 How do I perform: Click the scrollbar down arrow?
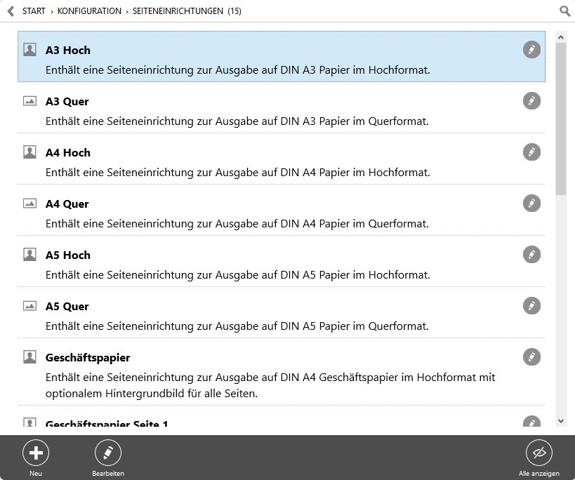click(x=561, y=421)
